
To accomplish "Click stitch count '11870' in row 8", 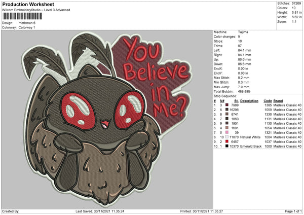I will tap(234, 137).
